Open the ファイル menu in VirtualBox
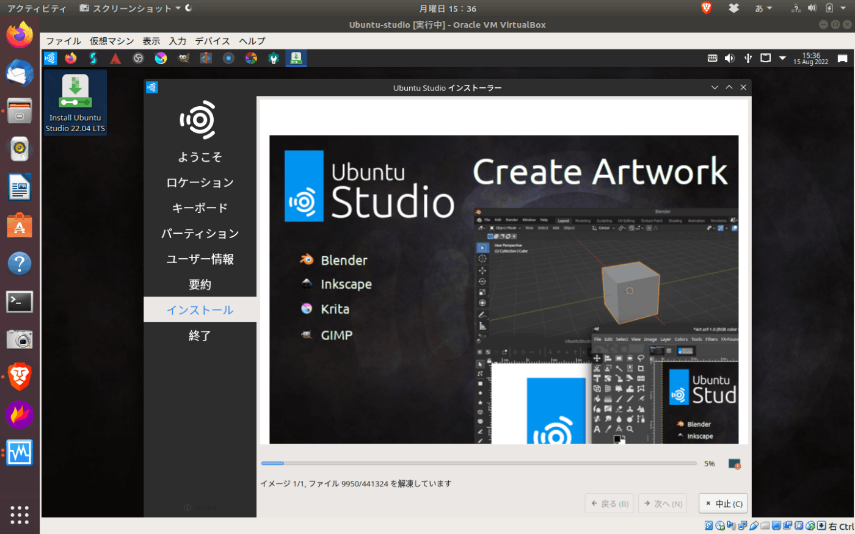Image resolution: width=855 pixels, height=534 pixels. pyautogui.click(x=64, y=41)
